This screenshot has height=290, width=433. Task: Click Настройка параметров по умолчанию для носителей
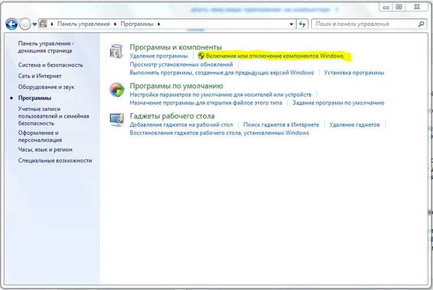pyautogui.click(x=221, y=95)
